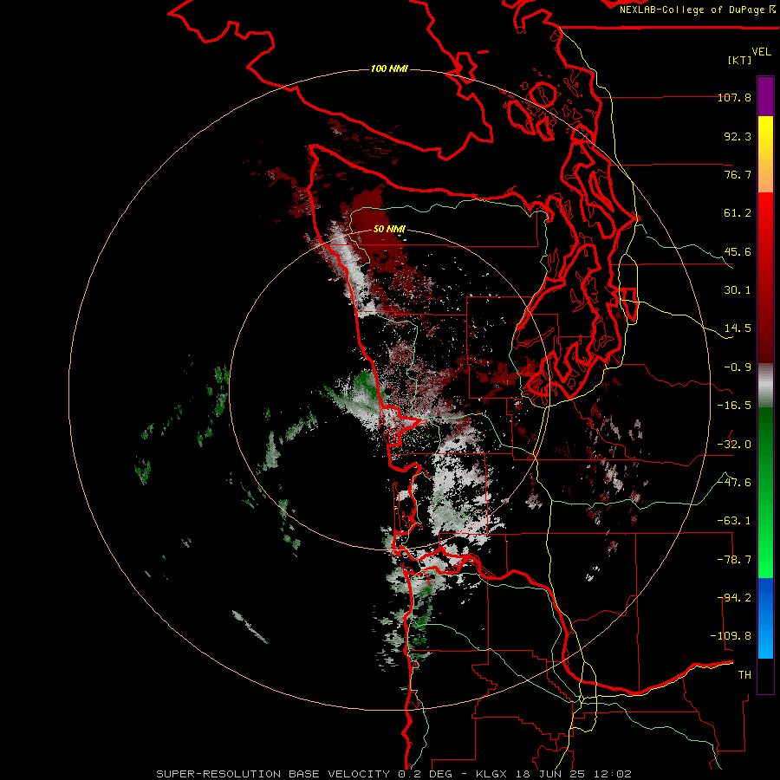The height and width of the screenshot is (780, 780).
Task: Click the 92.3 velocity scale value
Action: pyautogui.click(x=738, y=136)
